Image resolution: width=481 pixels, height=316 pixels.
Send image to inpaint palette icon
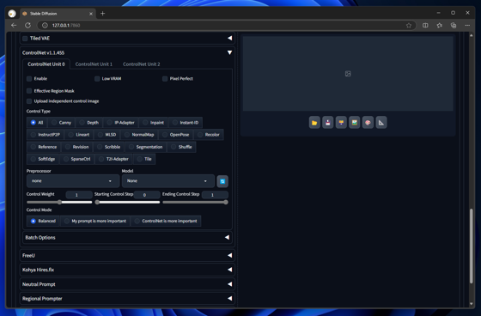point(368,123)
